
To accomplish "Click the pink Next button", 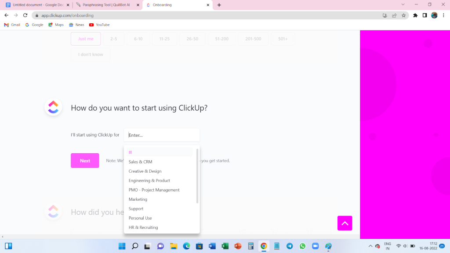I will [x=84, y=160].
